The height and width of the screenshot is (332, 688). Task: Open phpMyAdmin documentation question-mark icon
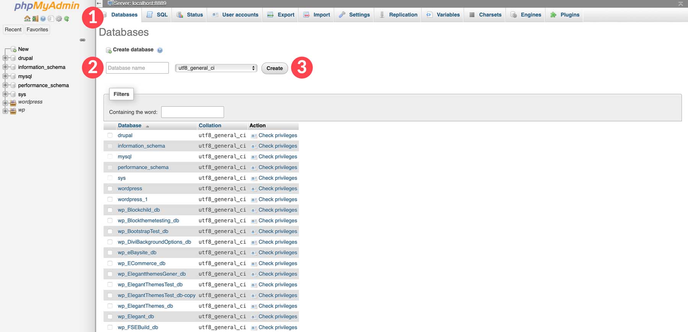(x=43, y=19)
